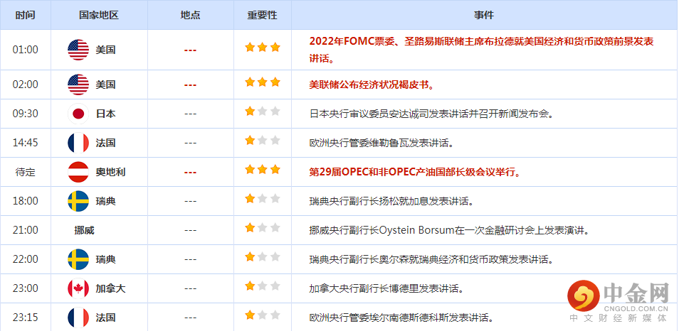
Task: Click the 待定 time cell
Action: (x=26, y=172)
